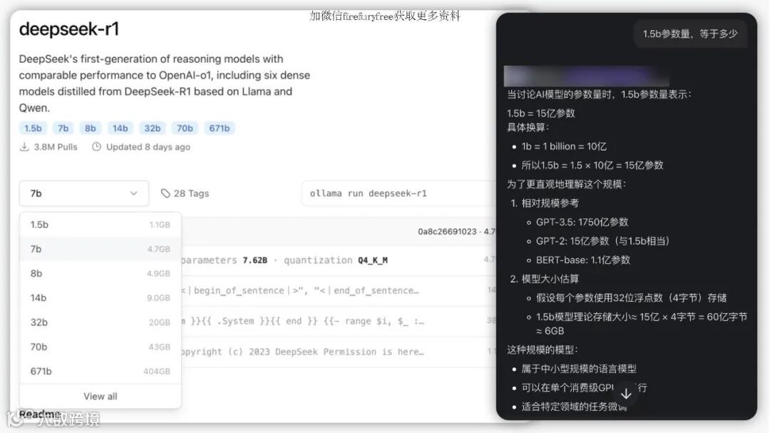Click View all at dropdown bottom
The image size is (770, 433).
pos(101,396)
